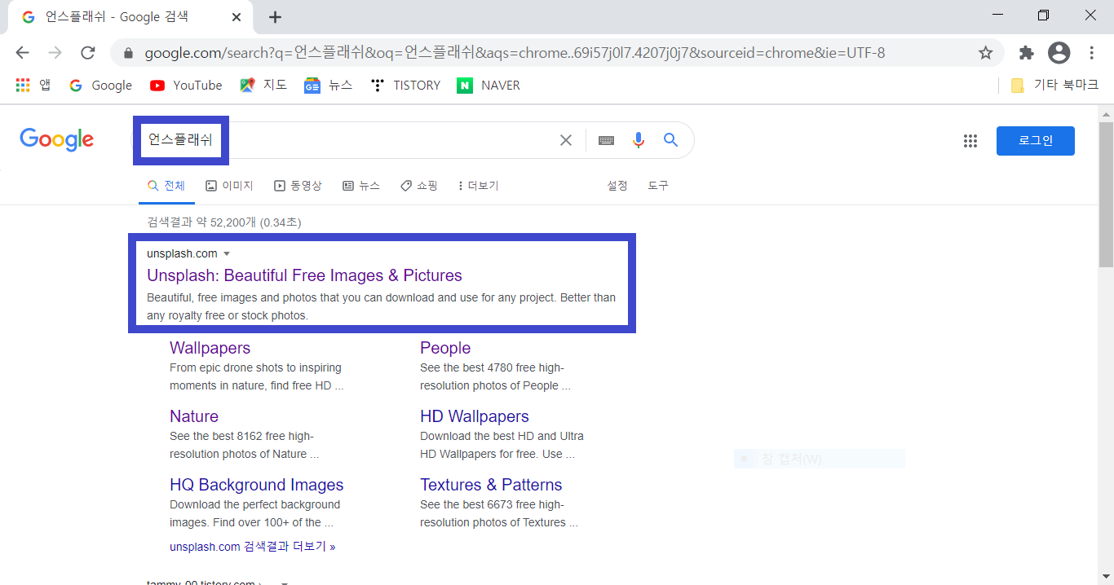Screen dimensions: 1114x585
Task: Switch to the 이미지 tab
Action: pos(229,186)
